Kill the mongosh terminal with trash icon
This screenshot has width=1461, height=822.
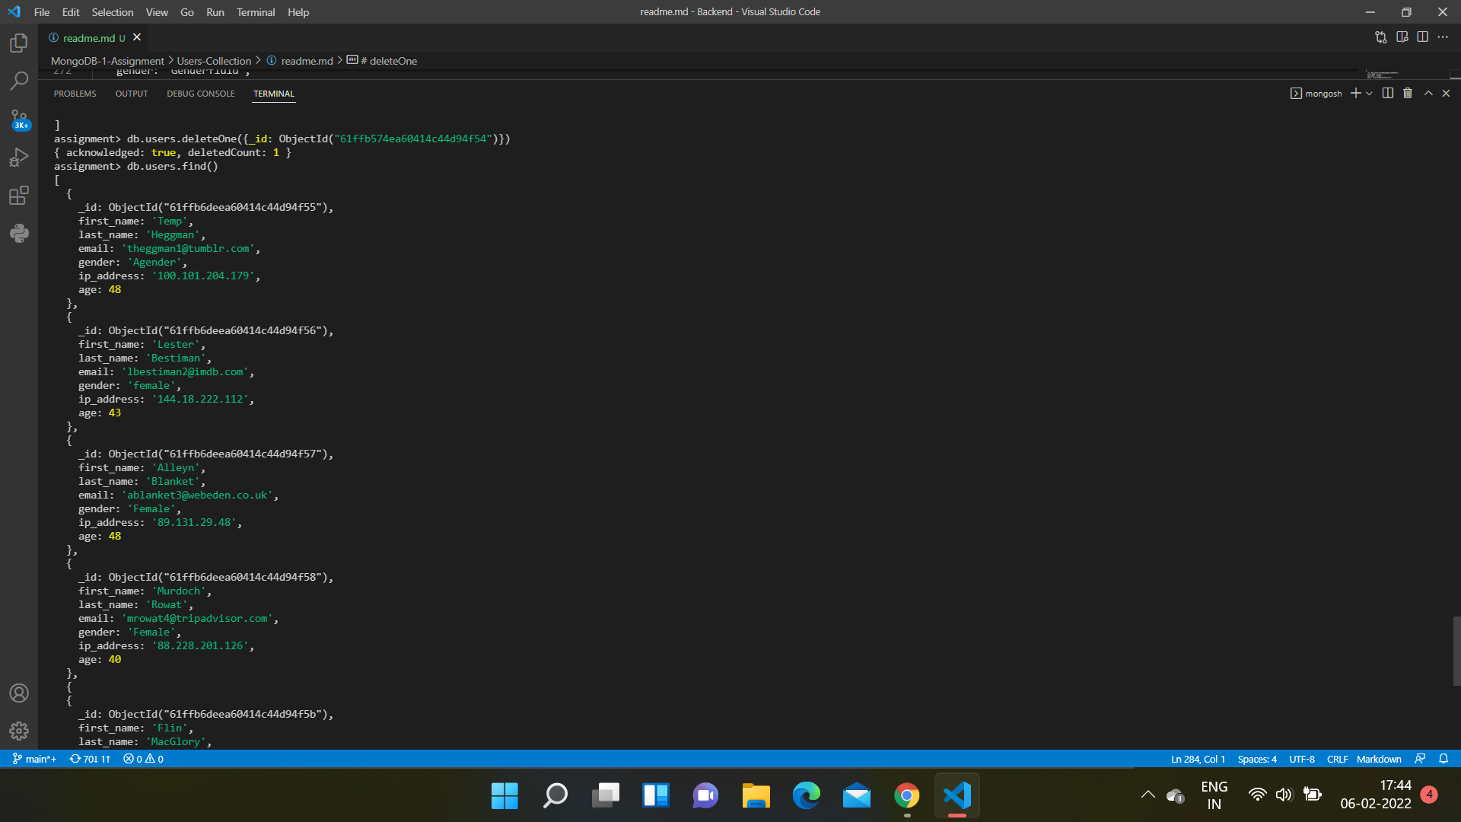click(x=1406, y=93)
